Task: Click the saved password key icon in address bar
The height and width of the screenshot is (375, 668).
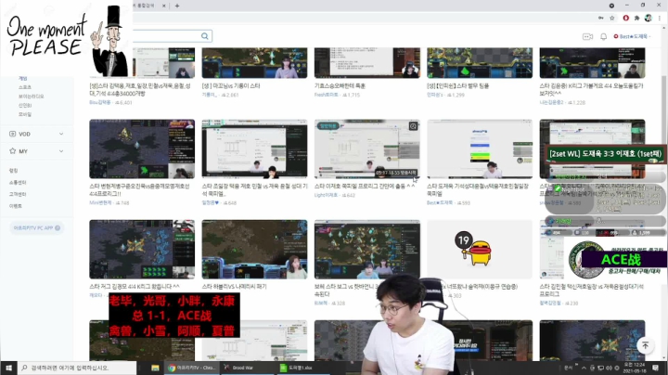Action: (x=600, y=18)
